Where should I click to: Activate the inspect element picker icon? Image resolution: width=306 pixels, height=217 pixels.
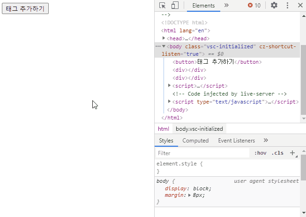click(162, 6)
